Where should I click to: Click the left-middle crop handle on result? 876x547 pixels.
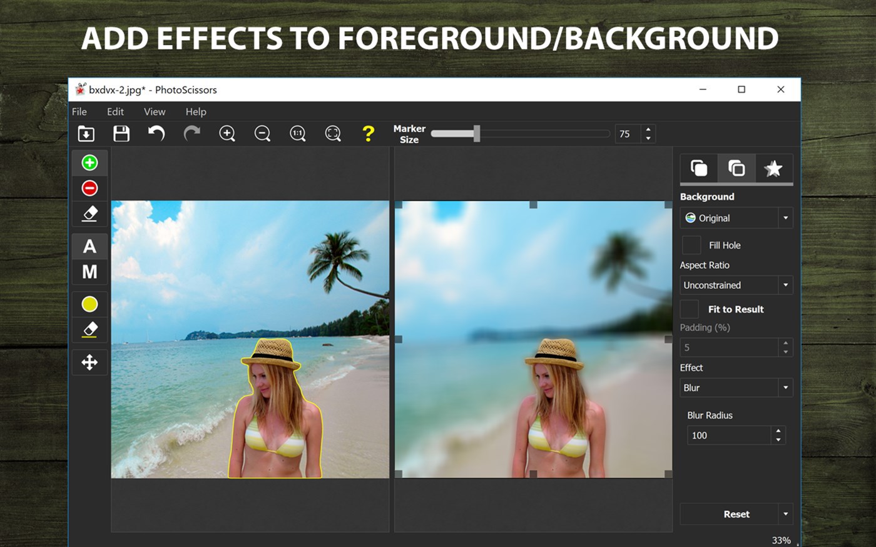point(399,339)
